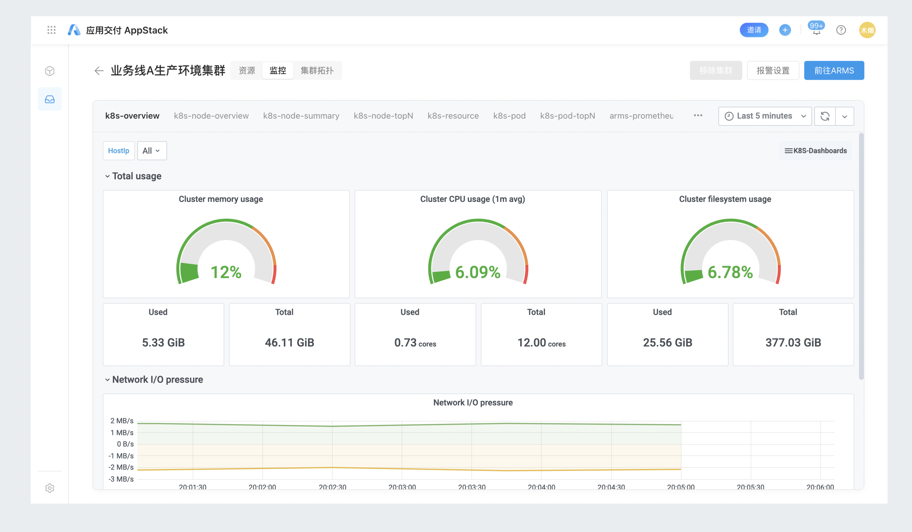912x532 pixels.
Task: Switch to the 监控 tab
Action: [x=278, y=70]
